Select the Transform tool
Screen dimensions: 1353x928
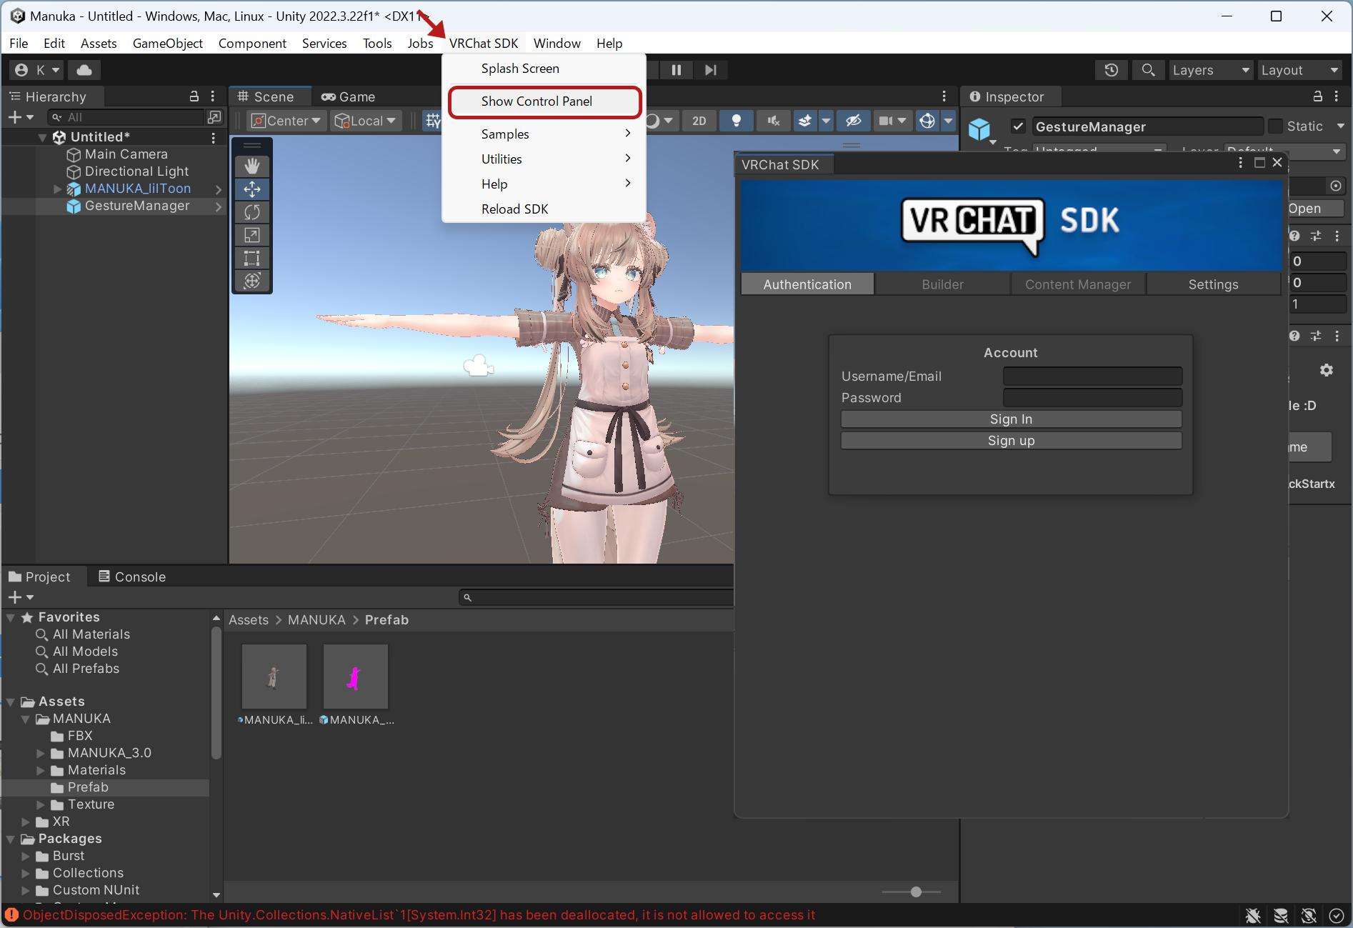252,281
